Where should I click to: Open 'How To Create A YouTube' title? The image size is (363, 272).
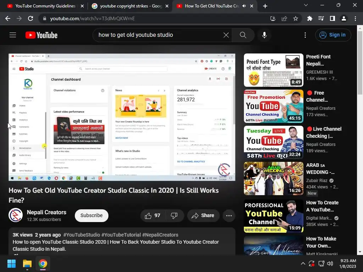tap(322, 206)
